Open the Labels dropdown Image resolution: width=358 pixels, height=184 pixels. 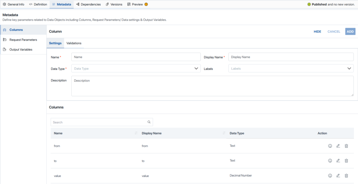coord(291,68)
